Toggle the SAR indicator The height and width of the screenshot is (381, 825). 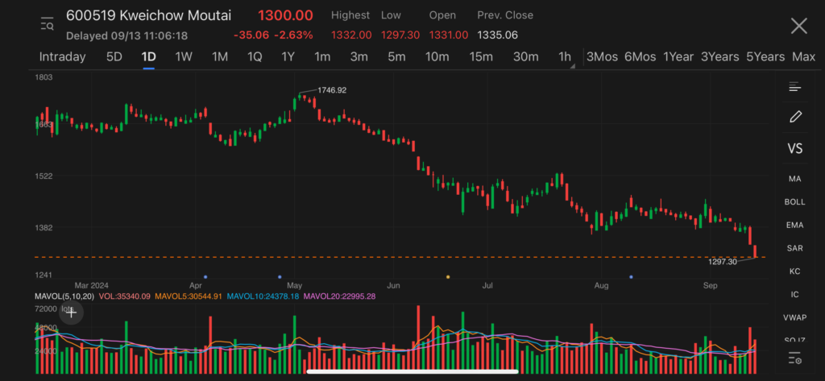[794, 248]
